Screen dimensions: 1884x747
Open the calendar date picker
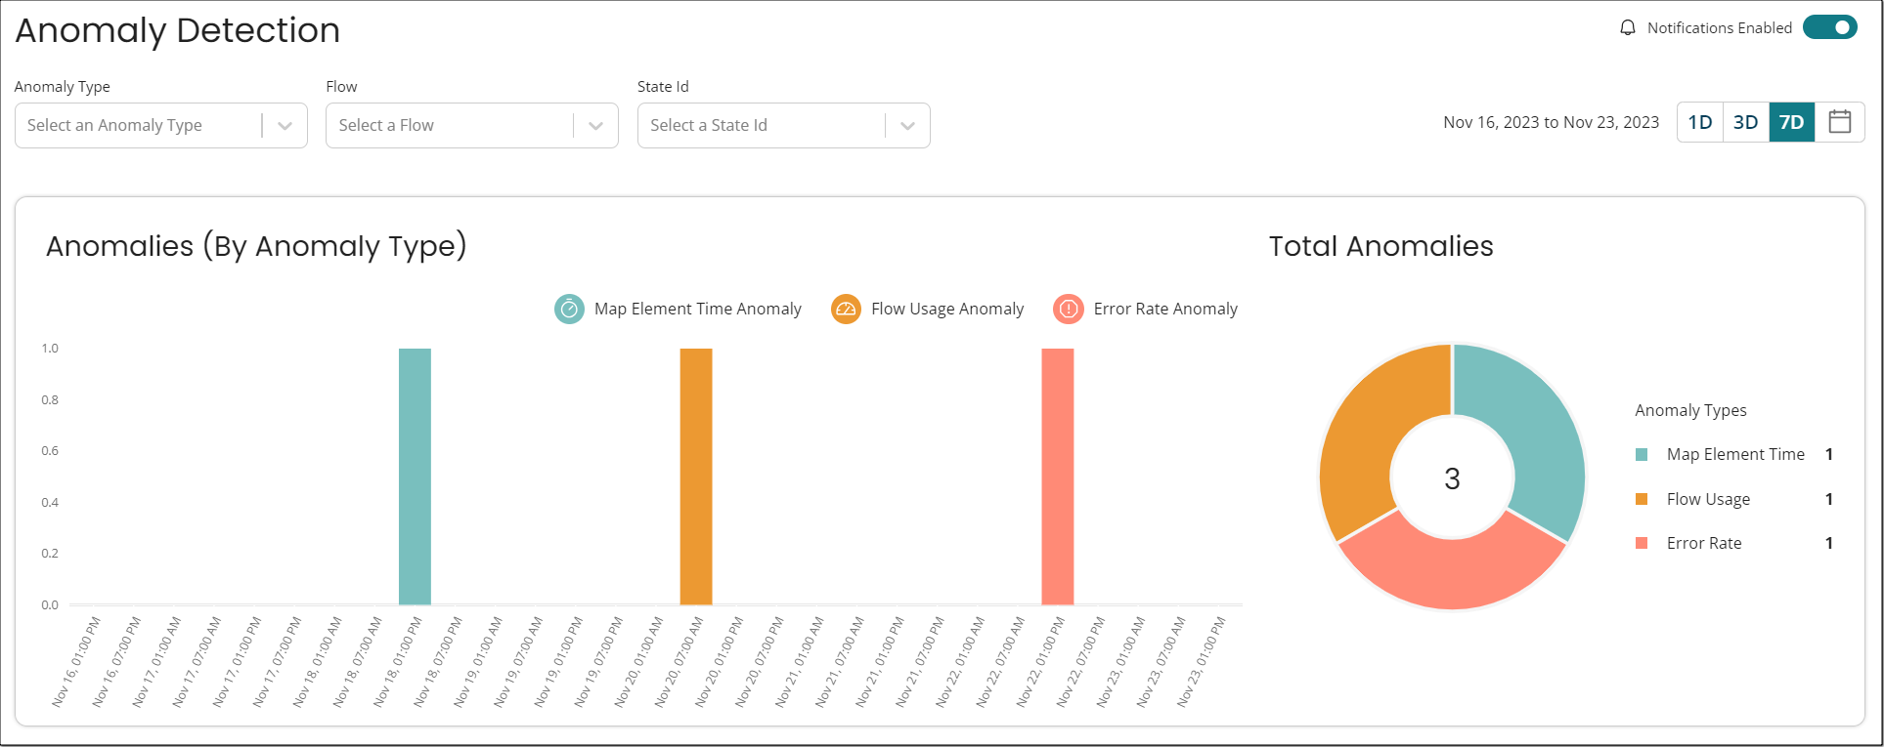[1840, 122]
